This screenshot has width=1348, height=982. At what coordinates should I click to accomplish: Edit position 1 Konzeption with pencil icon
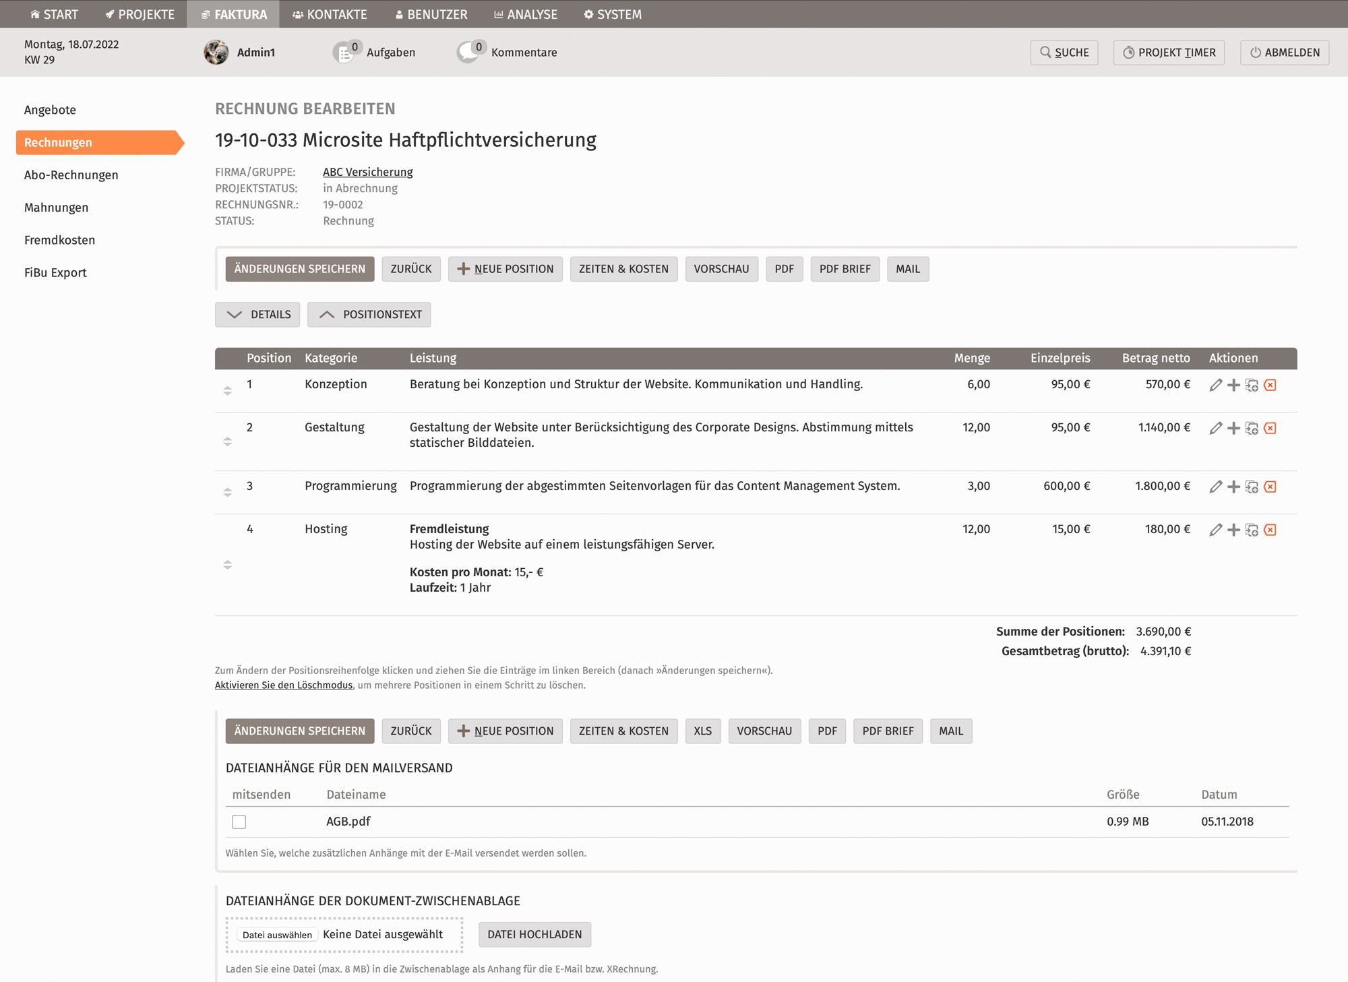click(x=1215, y=385)
